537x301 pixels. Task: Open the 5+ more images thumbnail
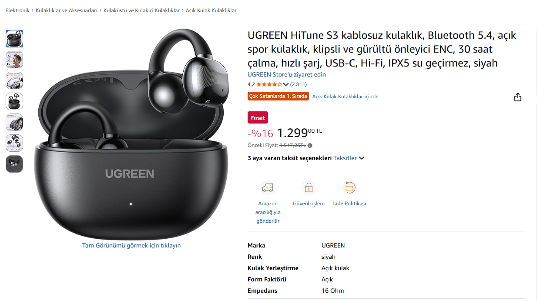[14, 164]
